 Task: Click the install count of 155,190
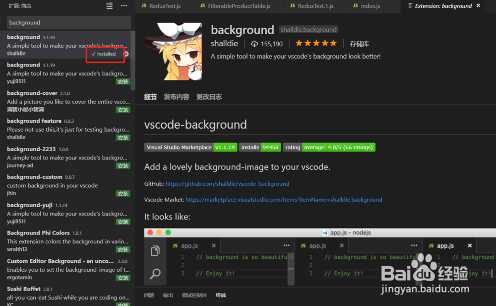(x=267, y=44)
